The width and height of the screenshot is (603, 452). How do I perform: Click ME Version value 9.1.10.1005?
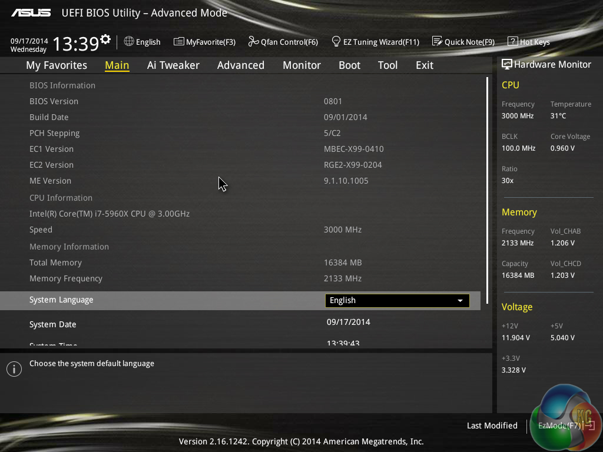346,181
